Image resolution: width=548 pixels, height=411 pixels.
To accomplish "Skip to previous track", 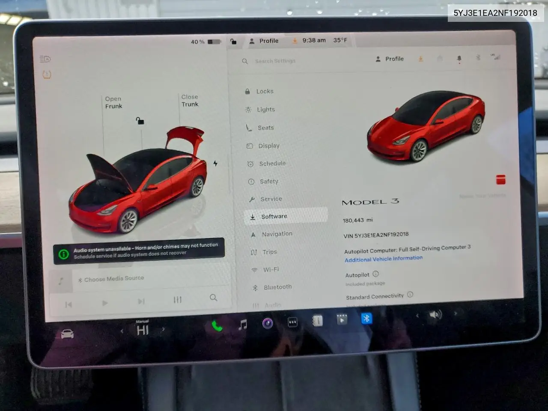I will coord(68,304).
